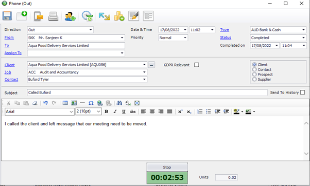Undo the last edit
The image size is (310, 186).
(x=45, y=103)
